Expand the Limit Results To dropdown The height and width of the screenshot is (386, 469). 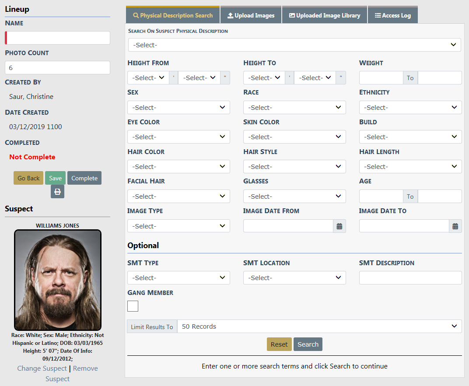click(319, 326)
